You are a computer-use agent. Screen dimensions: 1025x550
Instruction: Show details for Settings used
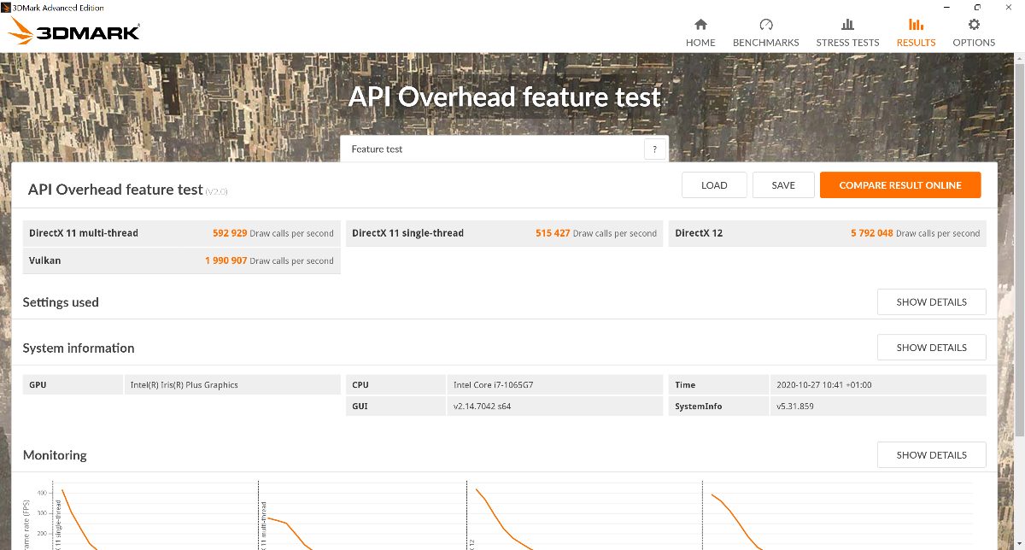pyautogui.click(x=931, y=302)
